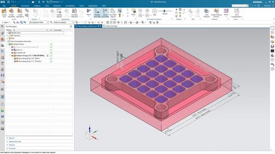The image size is (275, 154).
Task: Pause the tool path animation
Action: tap(147, 11)
